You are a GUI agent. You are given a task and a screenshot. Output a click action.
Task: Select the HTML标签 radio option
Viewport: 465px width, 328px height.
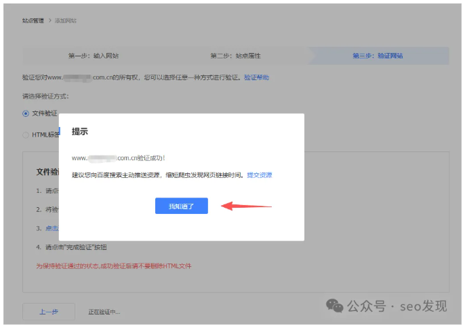click(x=26, y=135)
